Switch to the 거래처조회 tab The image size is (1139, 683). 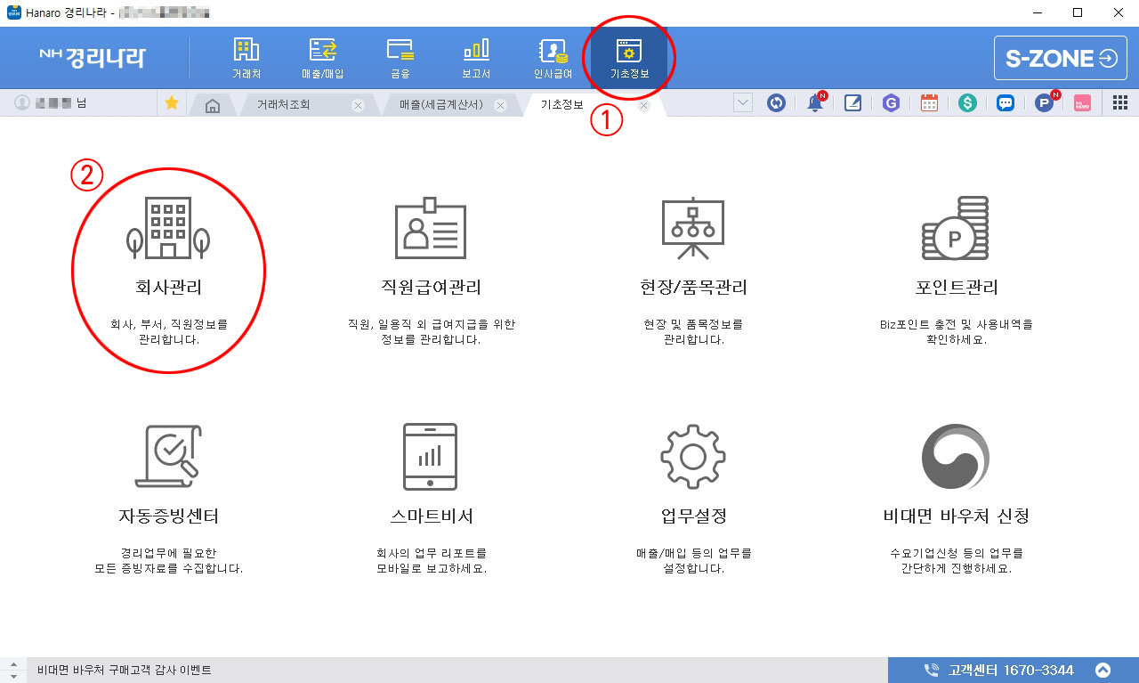(x=284, y=104)
